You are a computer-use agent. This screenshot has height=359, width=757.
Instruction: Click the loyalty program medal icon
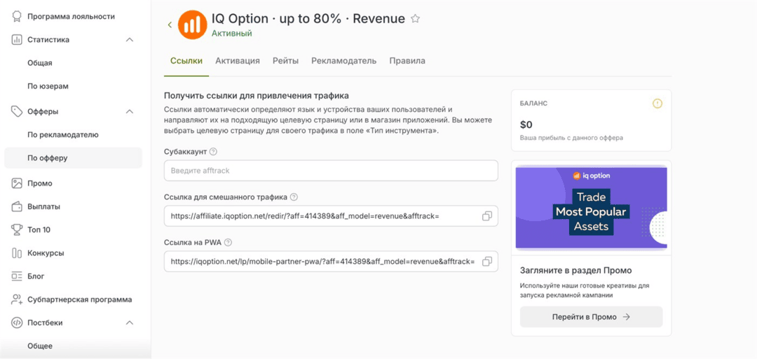(17, 16)
